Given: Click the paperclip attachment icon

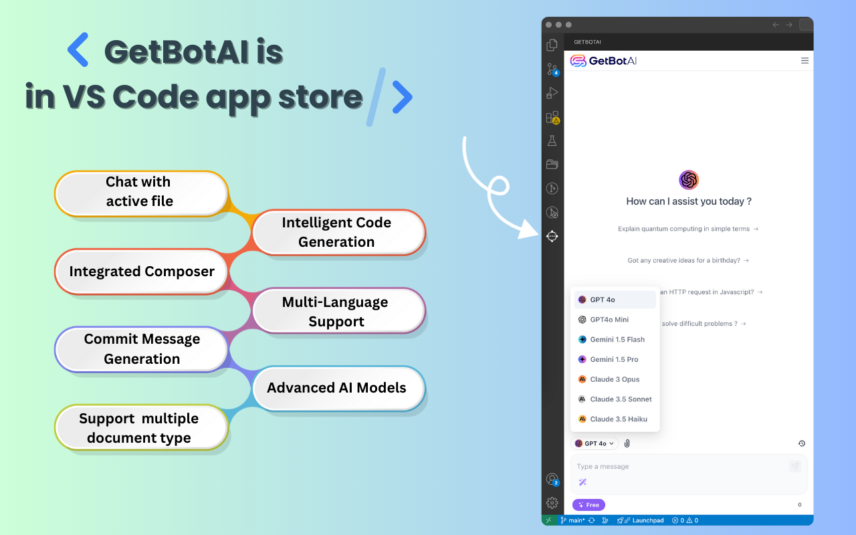Looking at the screenshot, I should pyautogui.click(x=627, y=443).
